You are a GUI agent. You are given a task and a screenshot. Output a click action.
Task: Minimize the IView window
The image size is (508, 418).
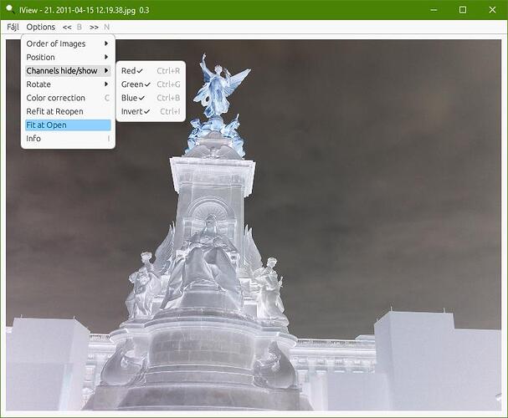click(x=434, y=10)
